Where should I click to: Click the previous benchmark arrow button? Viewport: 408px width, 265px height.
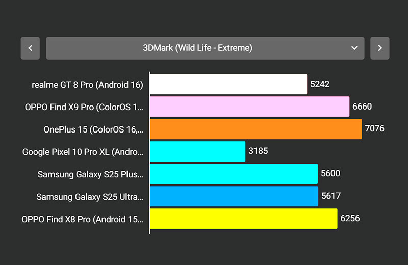point(30,48)
